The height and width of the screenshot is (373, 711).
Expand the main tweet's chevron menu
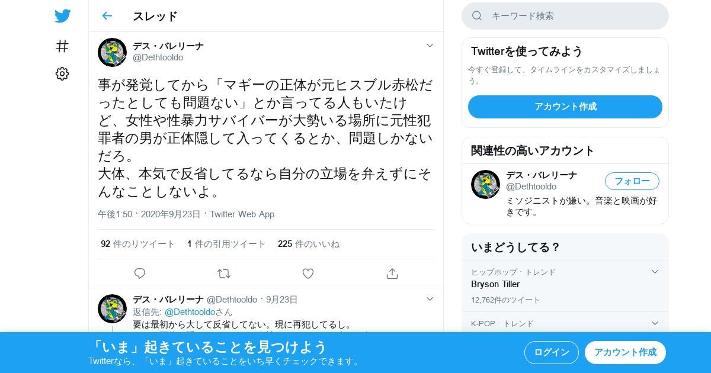click(x=430, y=46)
